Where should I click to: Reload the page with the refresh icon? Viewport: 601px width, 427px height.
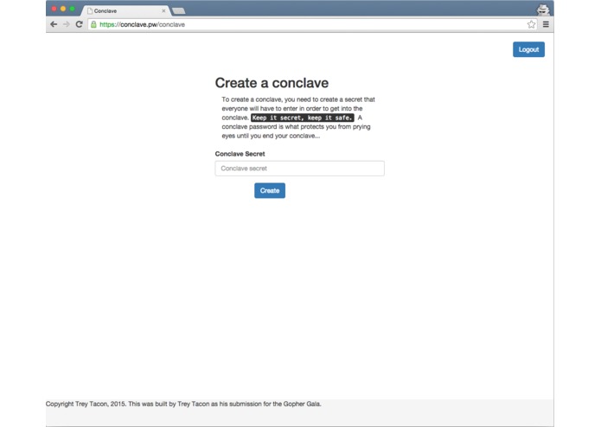(79, 24)
